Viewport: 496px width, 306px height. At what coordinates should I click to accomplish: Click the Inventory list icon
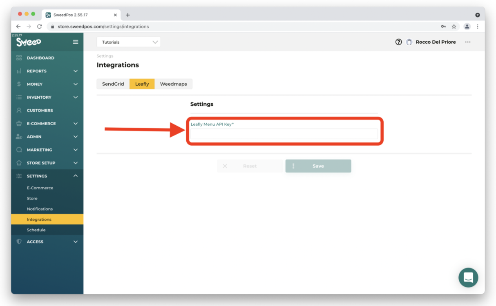[x=19, y=97]
